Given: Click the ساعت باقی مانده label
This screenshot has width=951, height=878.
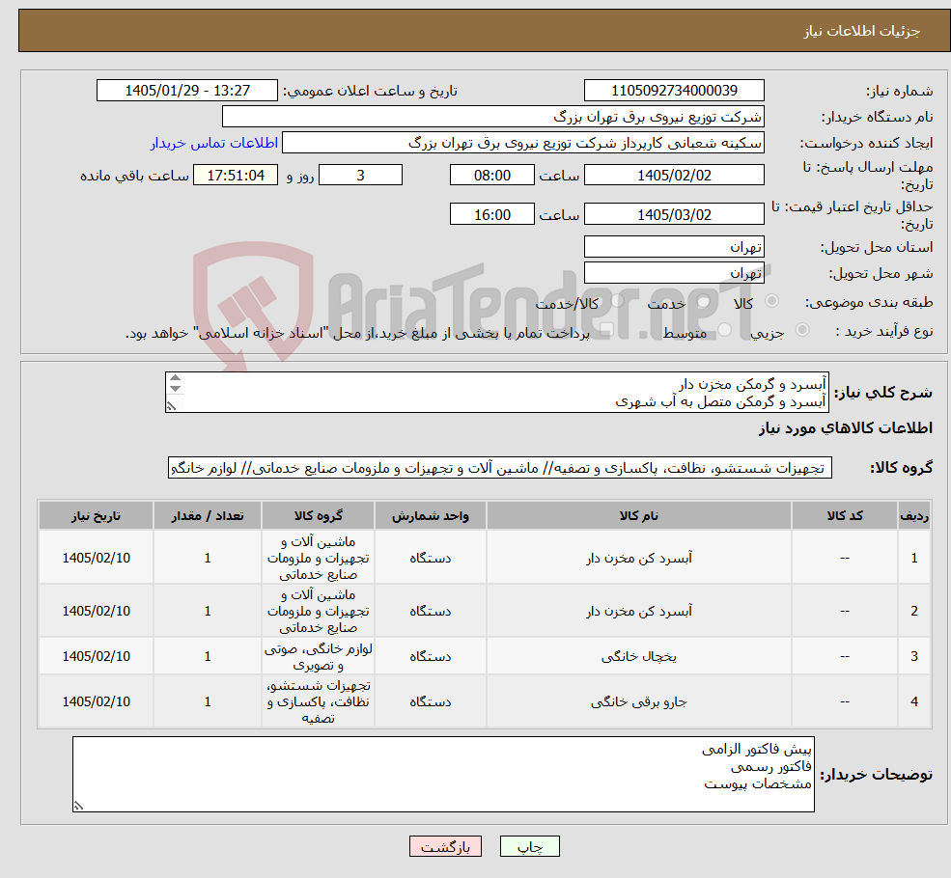Looking at the screenshot, I should point(134,176).
